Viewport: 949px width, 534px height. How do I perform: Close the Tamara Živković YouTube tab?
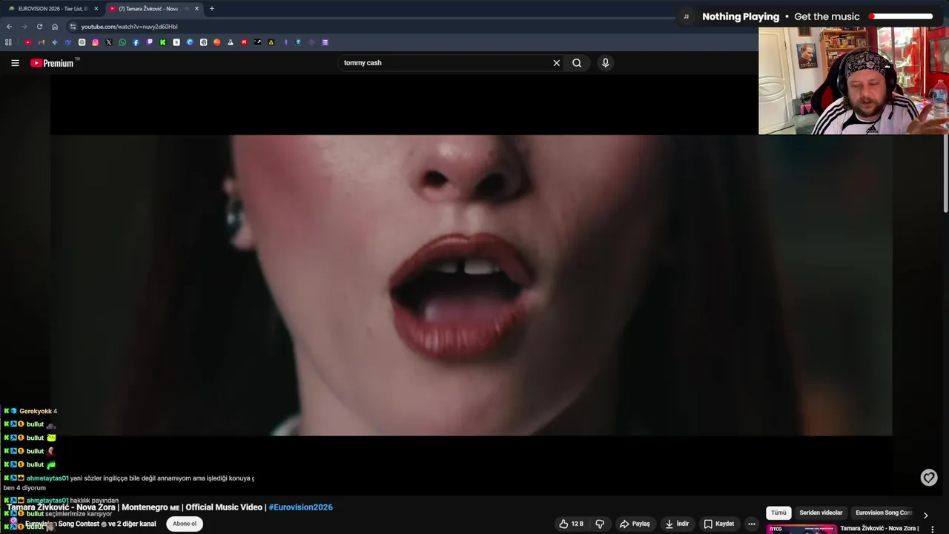[196, 9]
